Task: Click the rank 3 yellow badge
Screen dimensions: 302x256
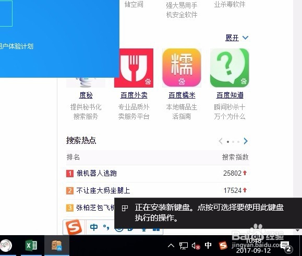Action: (70, 208)
